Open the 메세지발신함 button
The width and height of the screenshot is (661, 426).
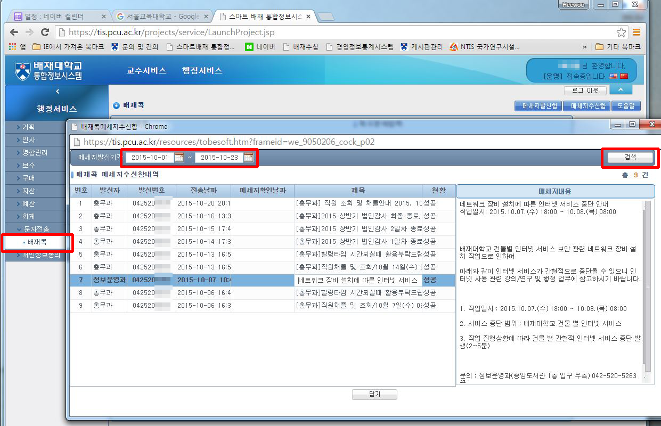[x=538, y=106]
